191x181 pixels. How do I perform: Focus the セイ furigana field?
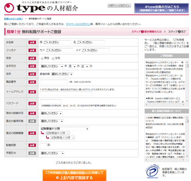coord(59,50)
